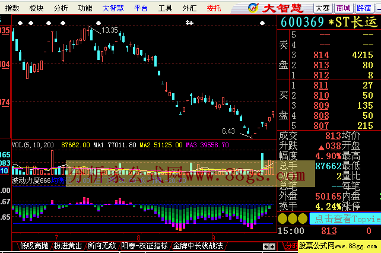Click the 总手 value 87662 in quote panel
This screenshot has width=381, height=253.
[x=328, y=166]
